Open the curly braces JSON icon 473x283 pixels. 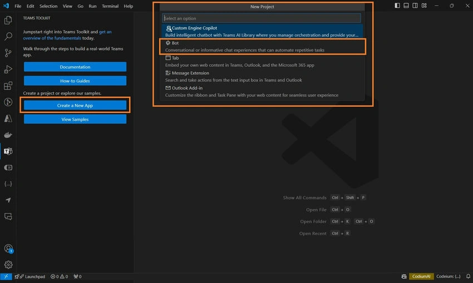pyautogui.click(x=8, y=184)
